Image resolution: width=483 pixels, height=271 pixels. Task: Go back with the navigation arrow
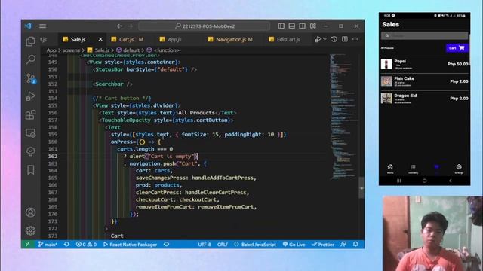(x=119, y=26)
